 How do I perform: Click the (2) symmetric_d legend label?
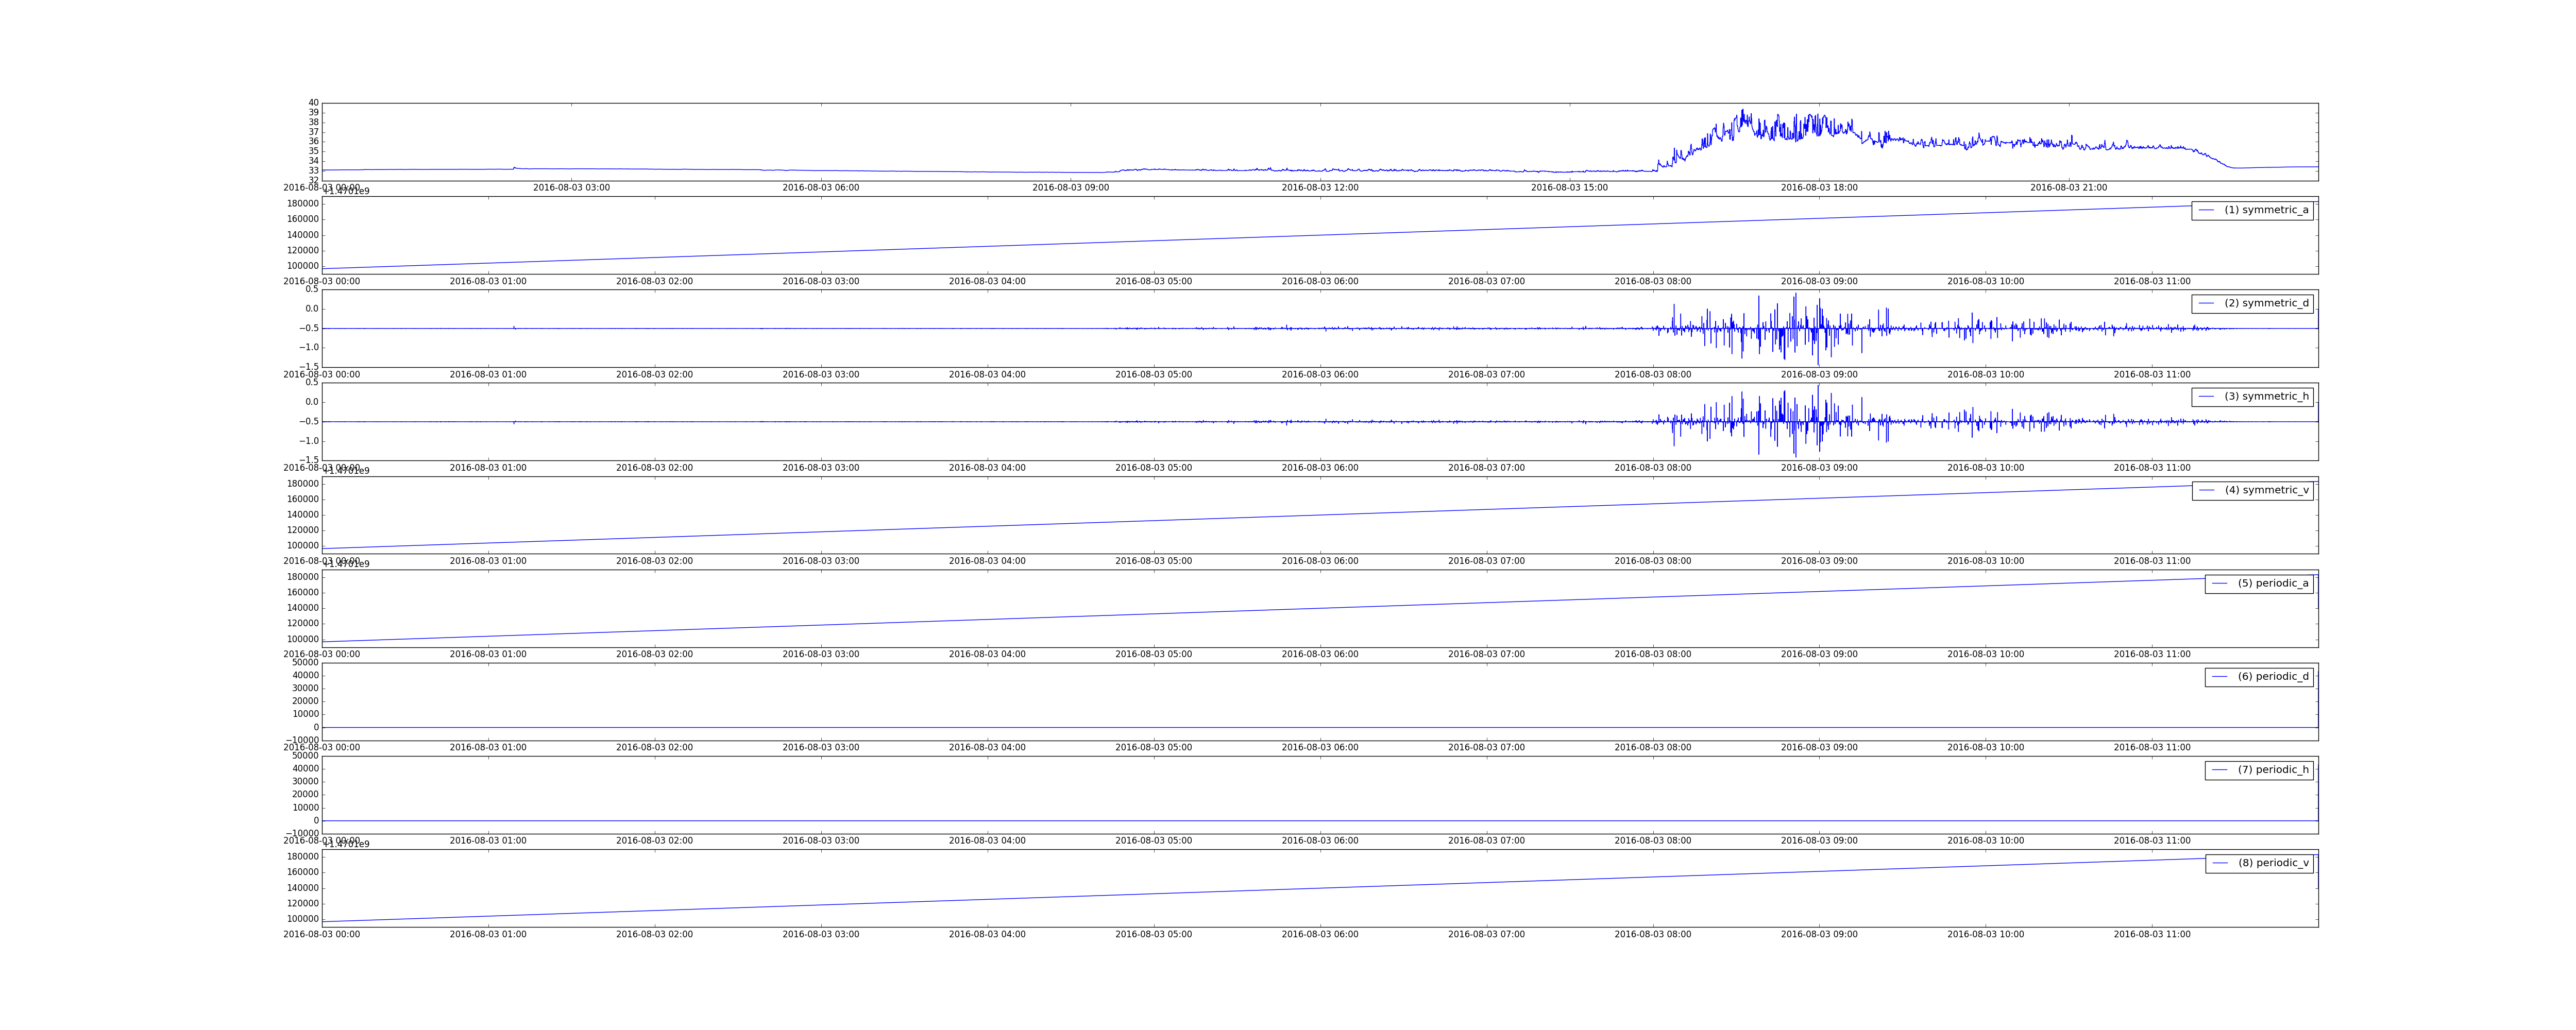[2266, 303]
